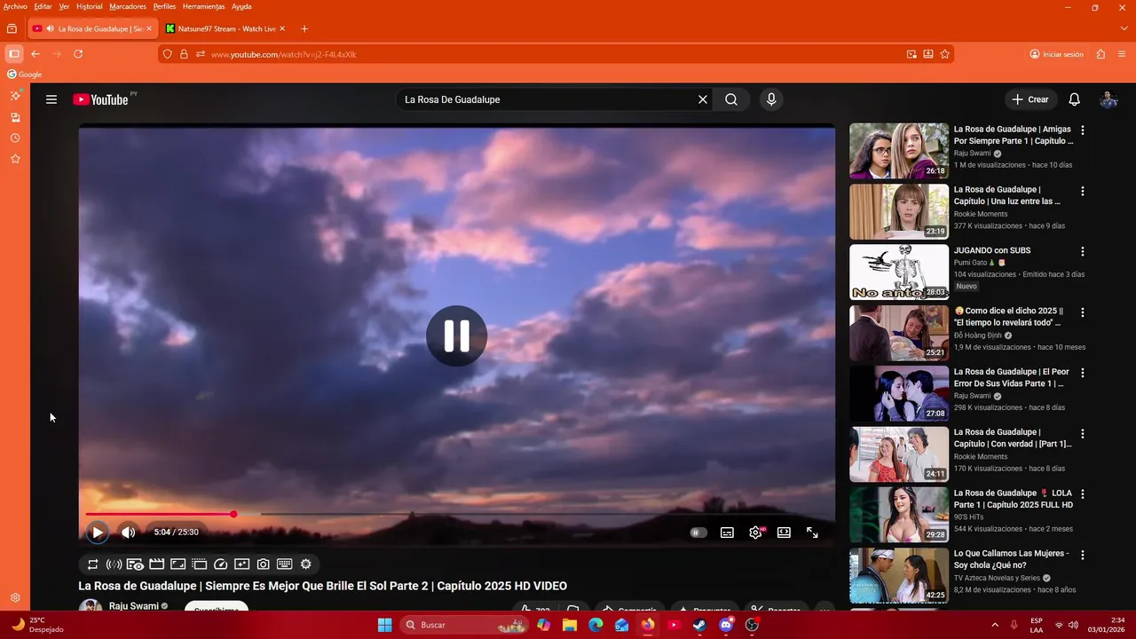Open options for LOLA Parte 1 video
The width and height of the screenshot is (1136, 639).
[x=1083, y=494]
